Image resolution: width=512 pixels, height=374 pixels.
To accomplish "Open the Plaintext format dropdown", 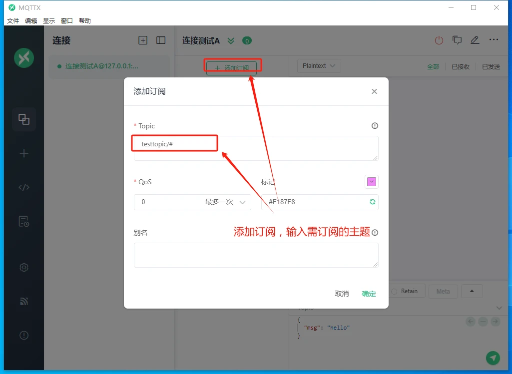I will (319, 66).
